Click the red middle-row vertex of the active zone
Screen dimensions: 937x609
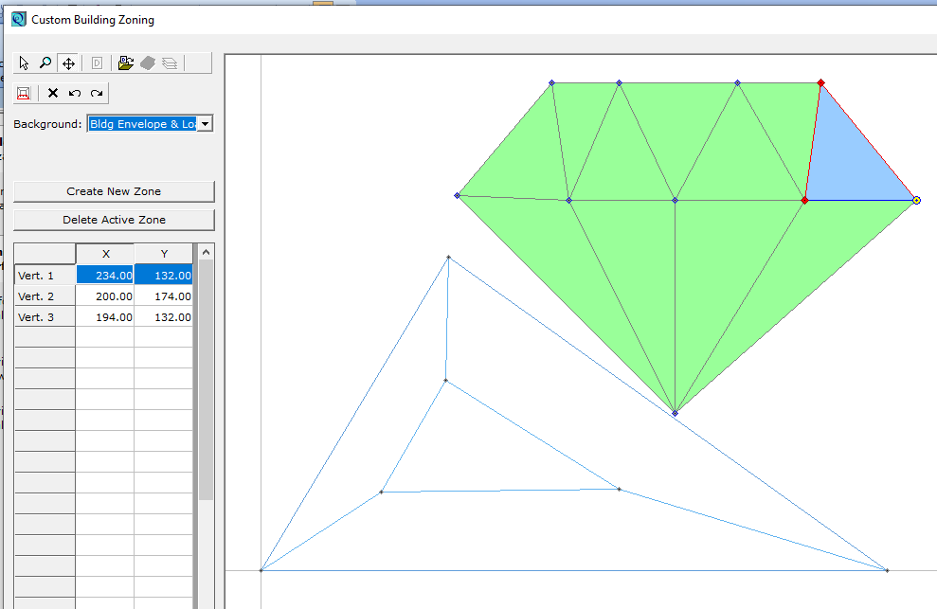[805, 200]
